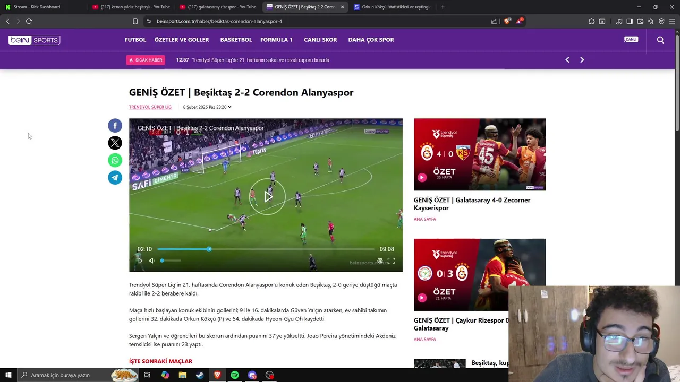The image size is (680, 382).
Task: Close the GENİŞ ÖZET browser tab
Action: point(342,7)
